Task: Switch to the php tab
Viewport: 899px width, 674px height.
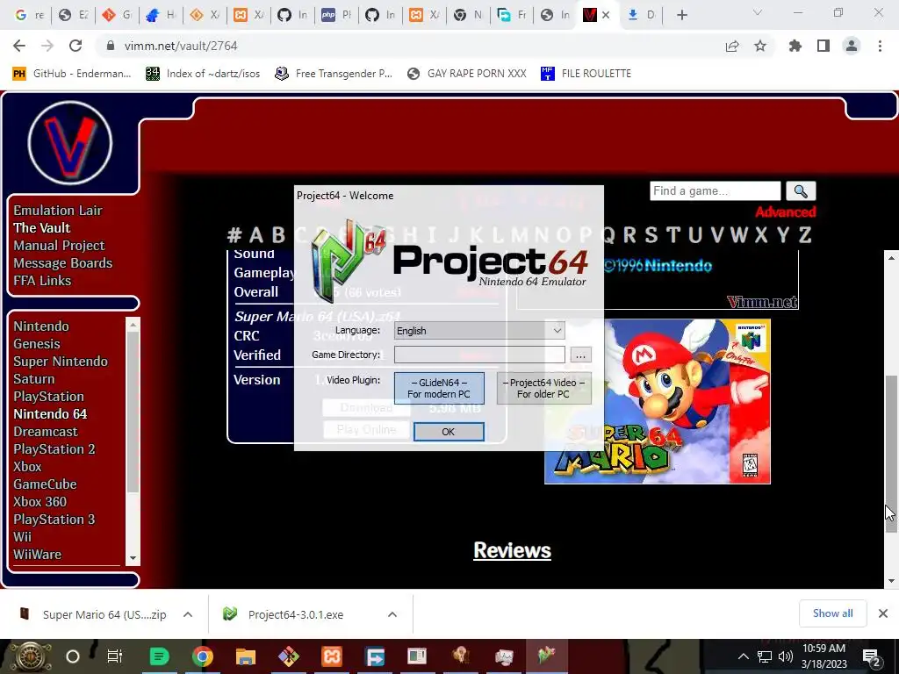Action: [x=336, y=15]
